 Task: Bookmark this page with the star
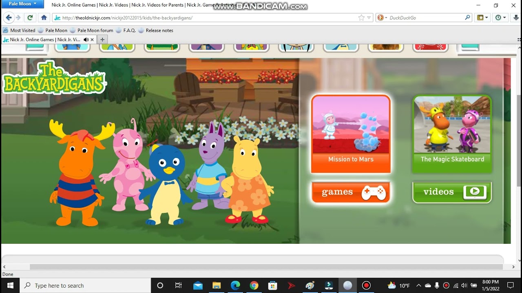click(x=361, y=17)
